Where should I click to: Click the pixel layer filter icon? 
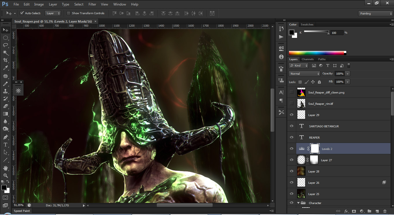pos(314,66)
